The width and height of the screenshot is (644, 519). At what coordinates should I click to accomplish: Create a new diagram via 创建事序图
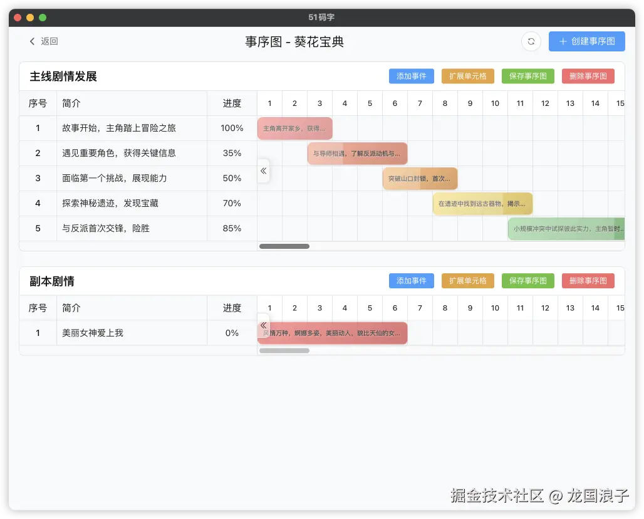point(587,41)
